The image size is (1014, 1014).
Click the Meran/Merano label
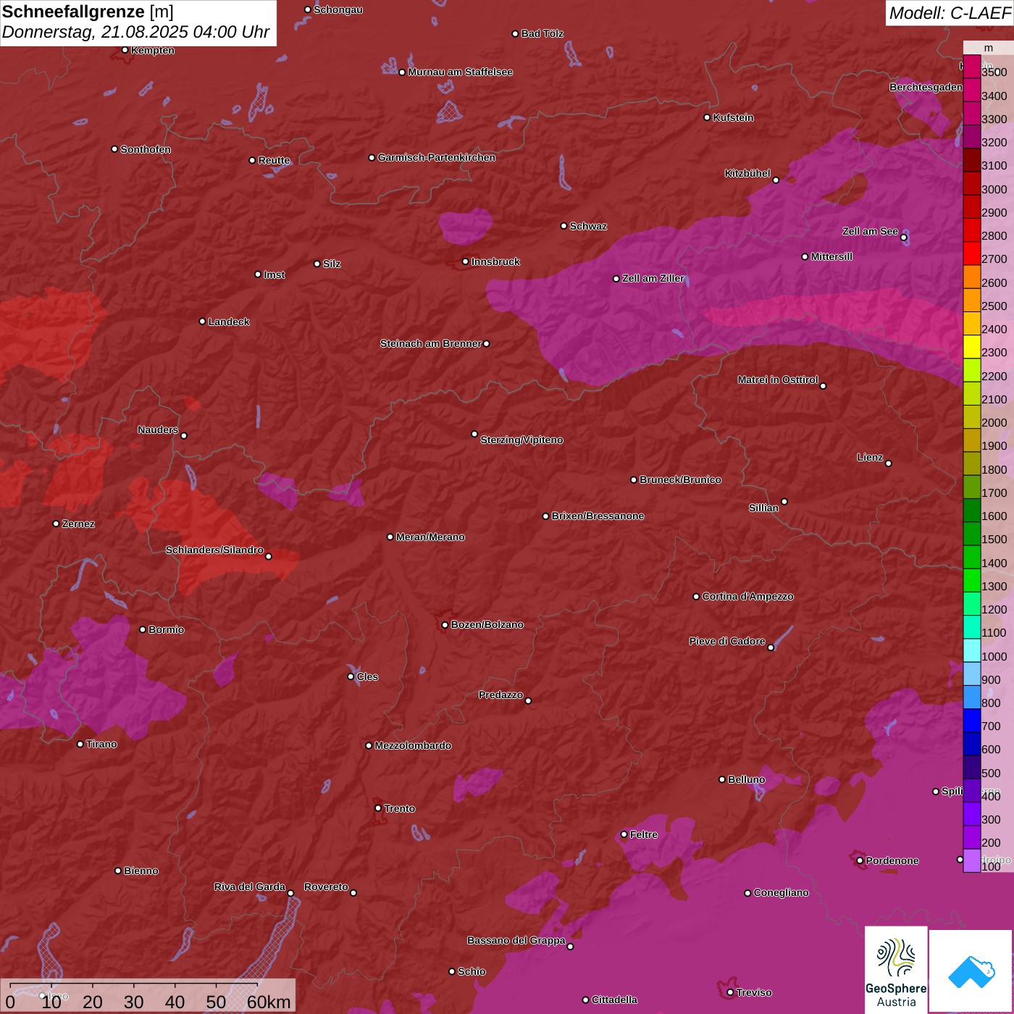click(x=430, y=537)
